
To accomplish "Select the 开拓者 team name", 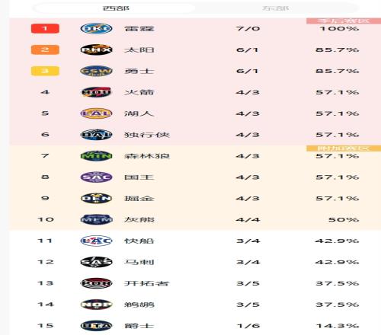I will pyautogui.click(x=147, y=283).
